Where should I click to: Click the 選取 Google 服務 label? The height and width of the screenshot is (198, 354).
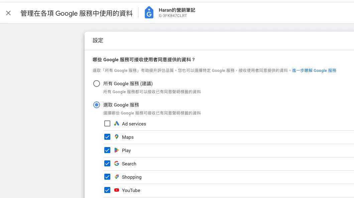click(x=121, y=105)
